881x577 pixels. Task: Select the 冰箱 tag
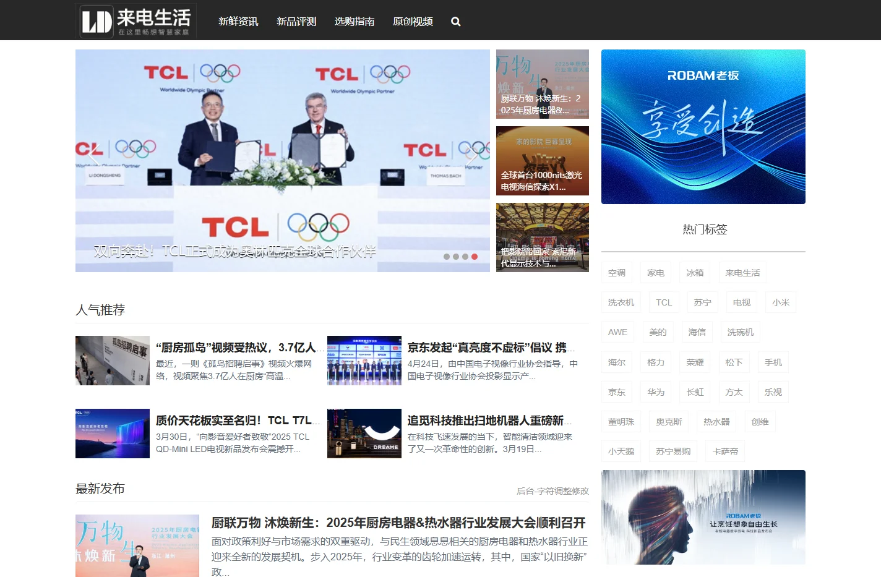click(x=695, y=273)
